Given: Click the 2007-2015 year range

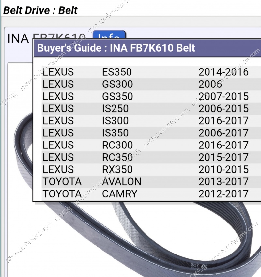Looking at the screenshot, I should [223, 97].
